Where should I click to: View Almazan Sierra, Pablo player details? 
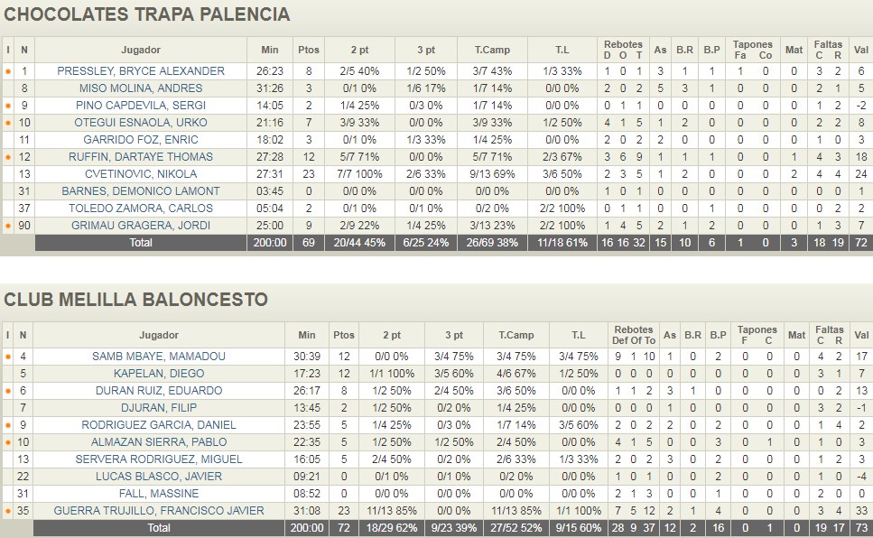coord(158,442)
